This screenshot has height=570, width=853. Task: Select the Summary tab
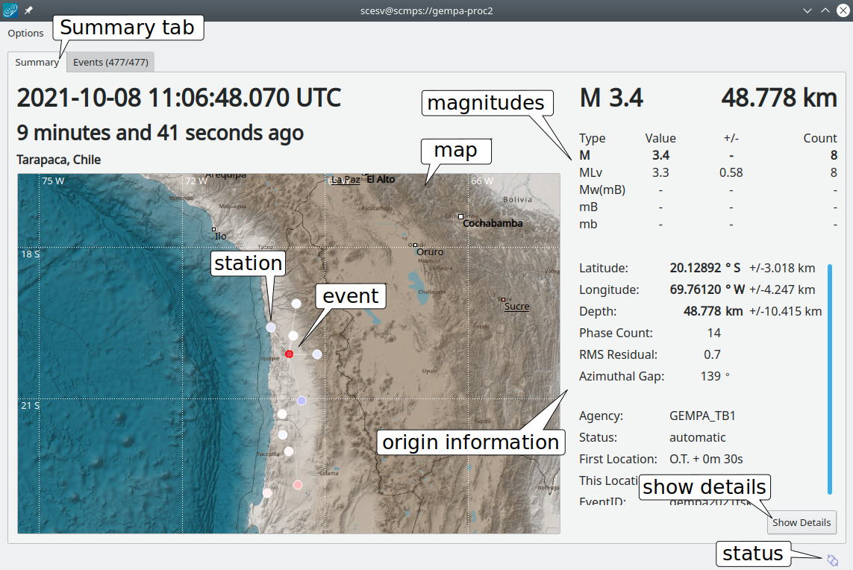coord(37,62)
